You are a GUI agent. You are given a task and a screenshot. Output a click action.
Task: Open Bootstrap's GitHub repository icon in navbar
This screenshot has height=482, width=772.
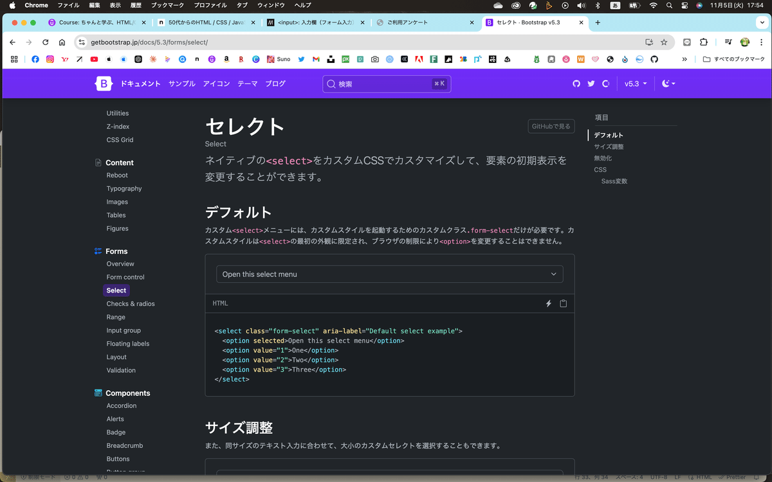click(x=576, y=84)
